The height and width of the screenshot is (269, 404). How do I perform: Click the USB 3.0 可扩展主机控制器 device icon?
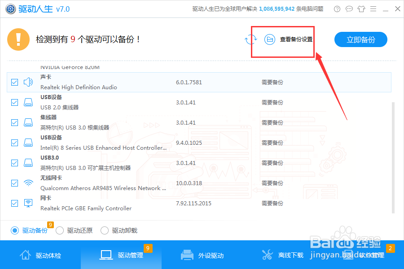point(28,163)
